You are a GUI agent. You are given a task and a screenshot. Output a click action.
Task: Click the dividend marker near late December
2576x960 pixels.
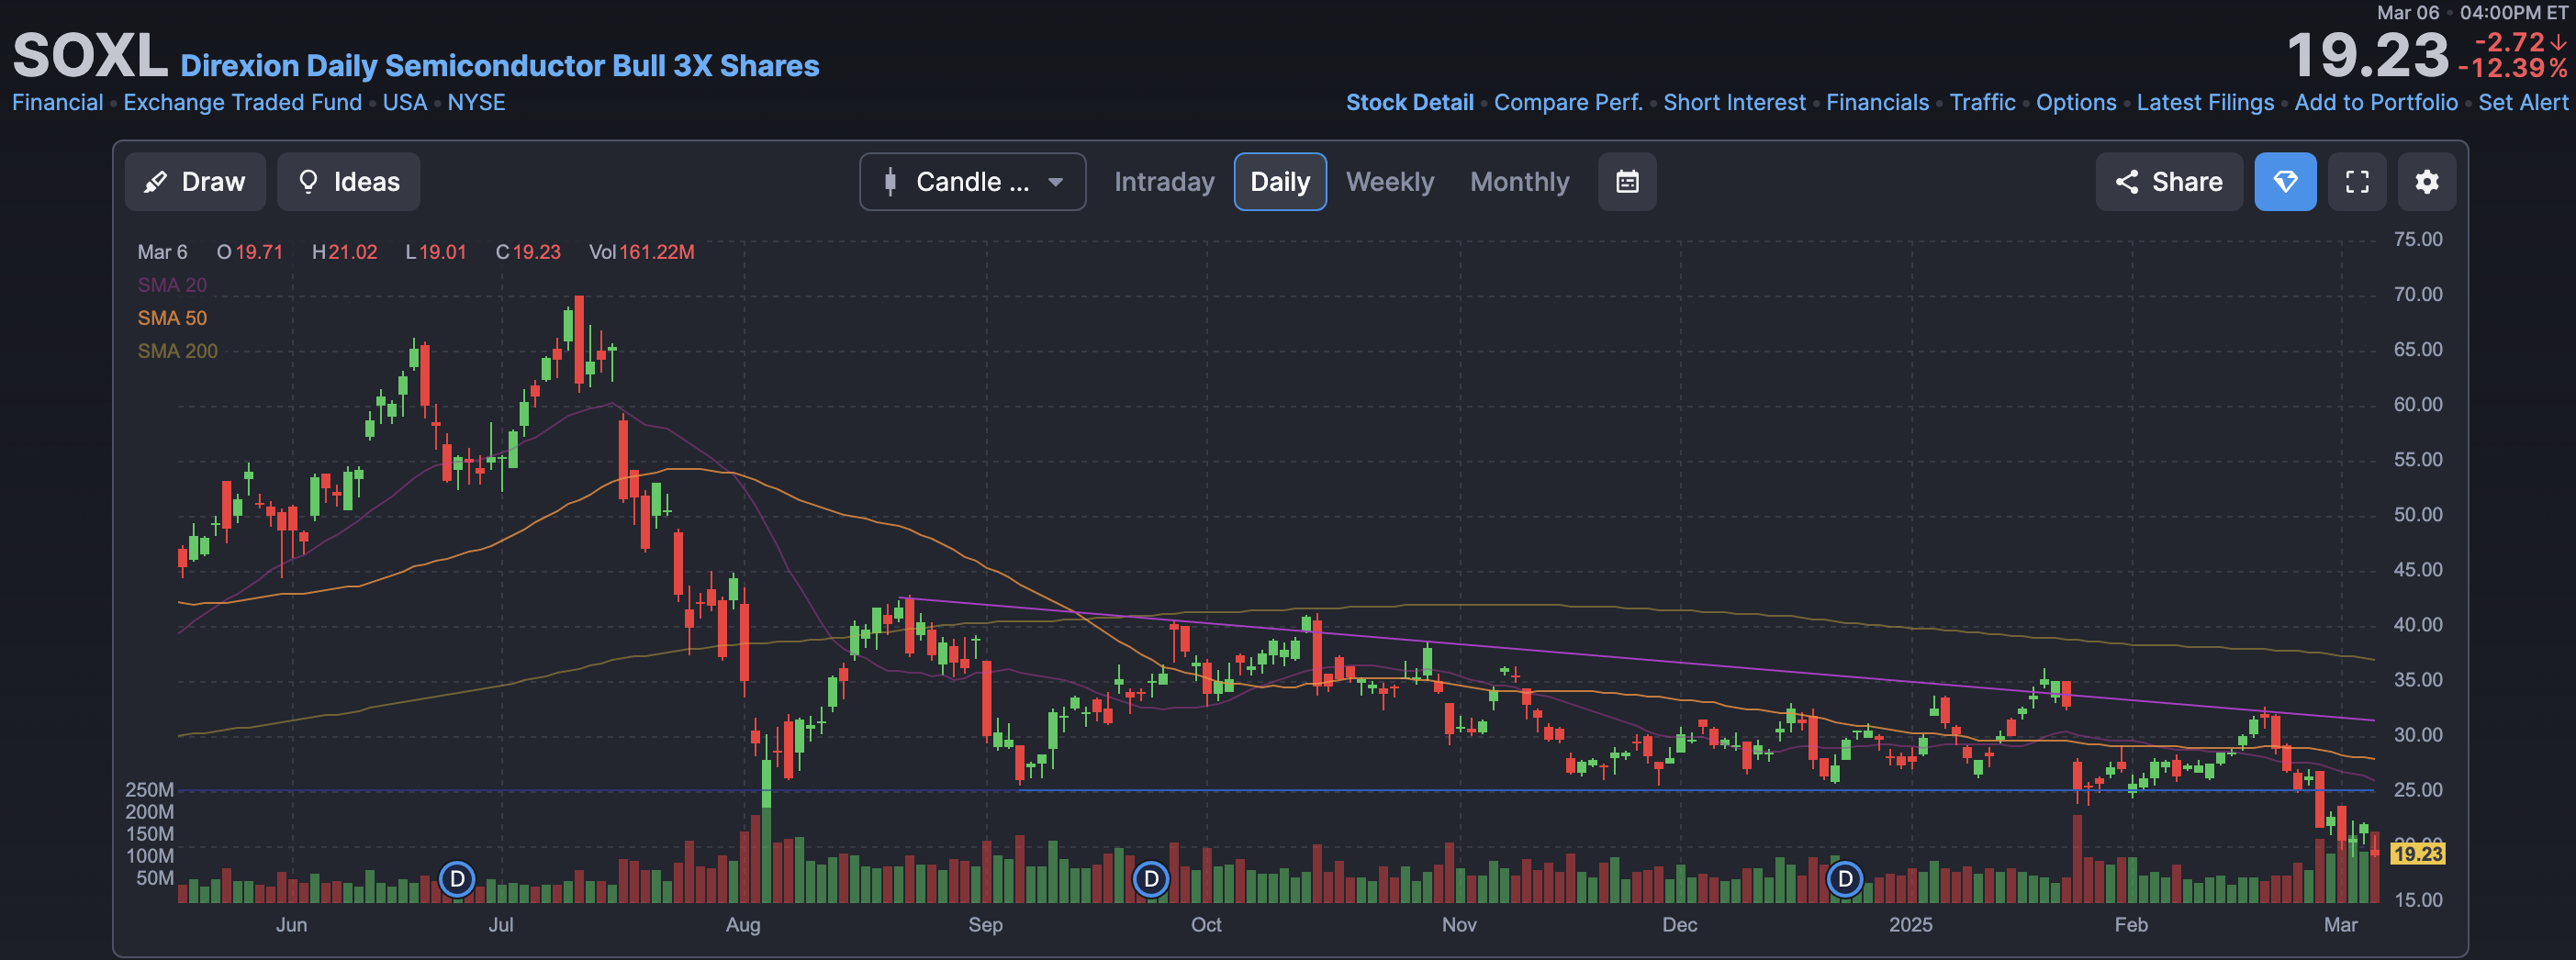pos(1845,879)
